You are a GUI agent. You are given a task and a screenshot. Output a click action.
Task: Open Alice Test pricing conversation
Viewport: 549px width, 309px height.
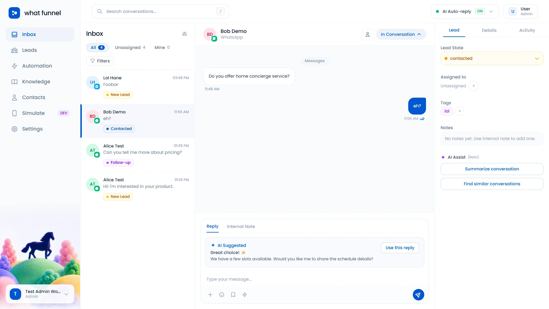[138, 155]
